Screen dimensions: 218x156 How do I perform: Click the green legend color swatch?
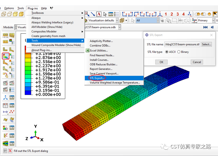[x=28, y=68]
